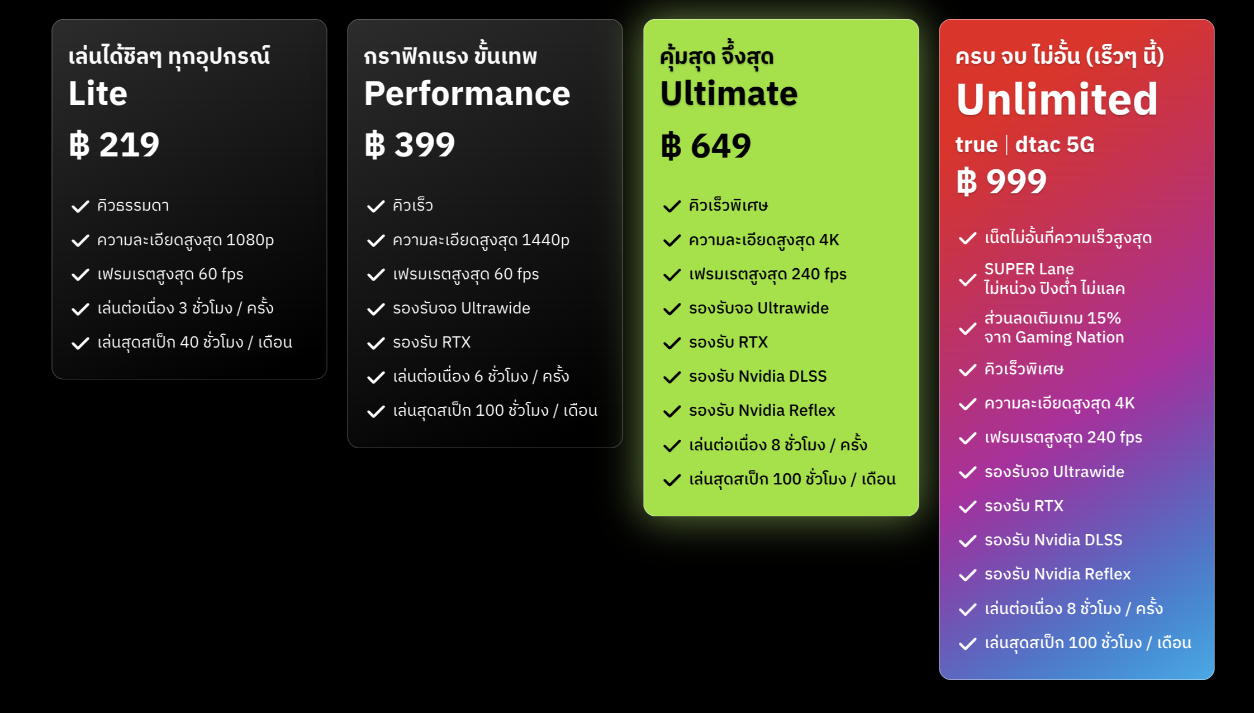Click the ฿ 649 price
Viewport: 1254px width, 713px height.
pos(706,146)
